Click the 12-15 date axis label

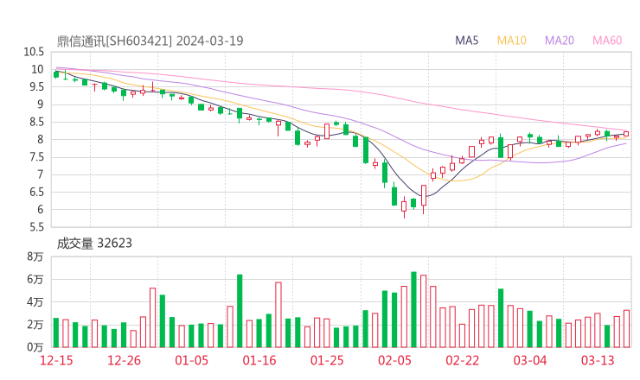(56, 360)
